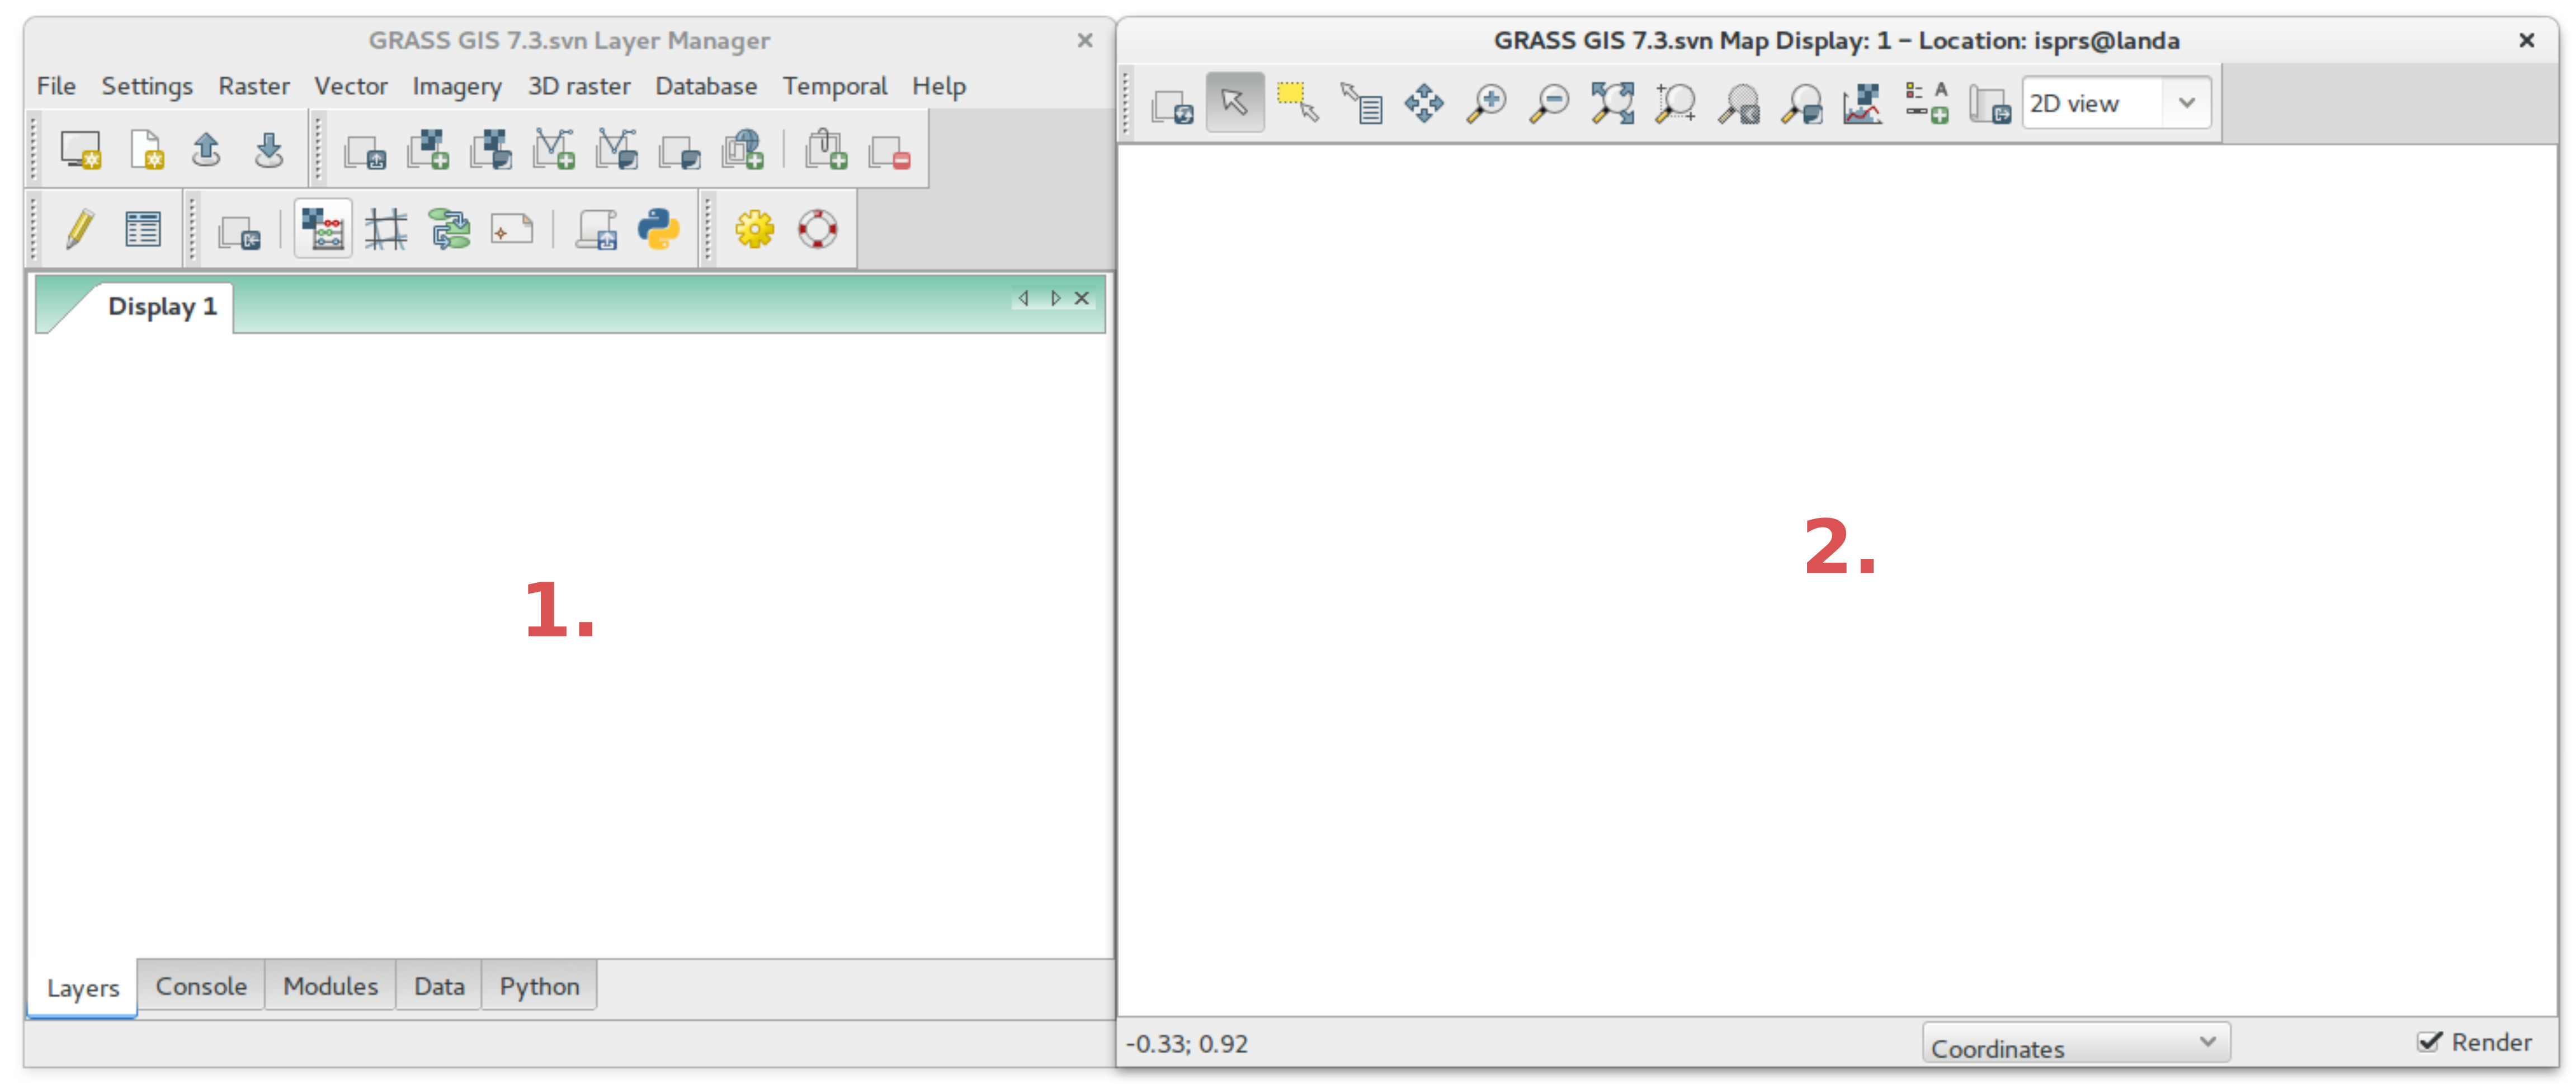Switch to the Python tab

coord(540,986)
